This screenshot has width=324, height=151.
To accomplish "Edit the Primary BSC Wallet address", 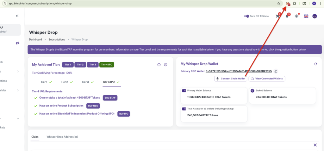I will click(276, 71).
